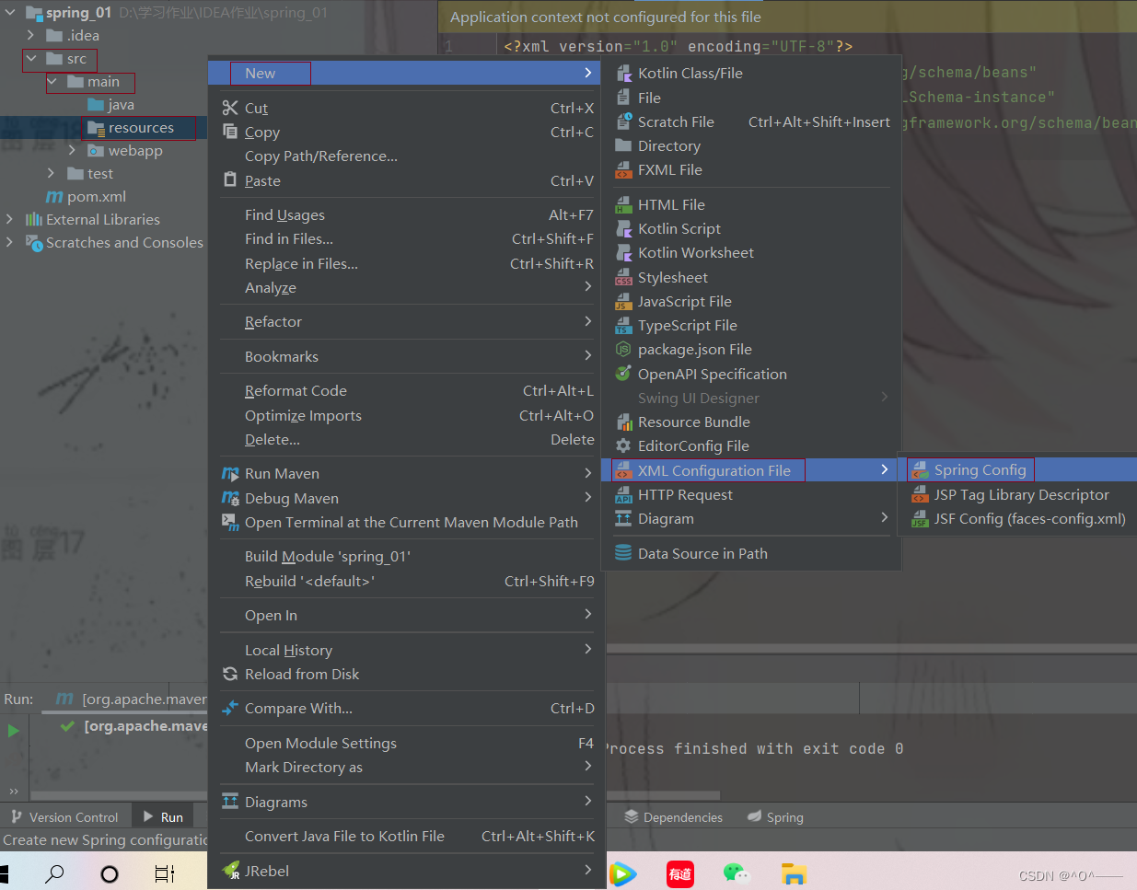
Task: Click the EditorConfig gear icon
Action: click(623, 445)
